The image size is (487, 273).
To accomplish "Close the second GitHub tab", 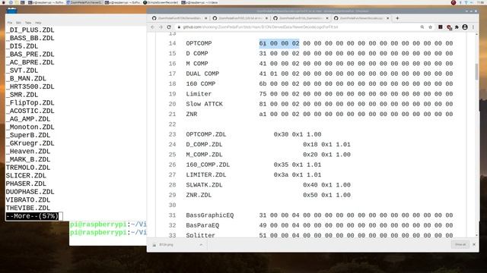I will tap(266, 18).
